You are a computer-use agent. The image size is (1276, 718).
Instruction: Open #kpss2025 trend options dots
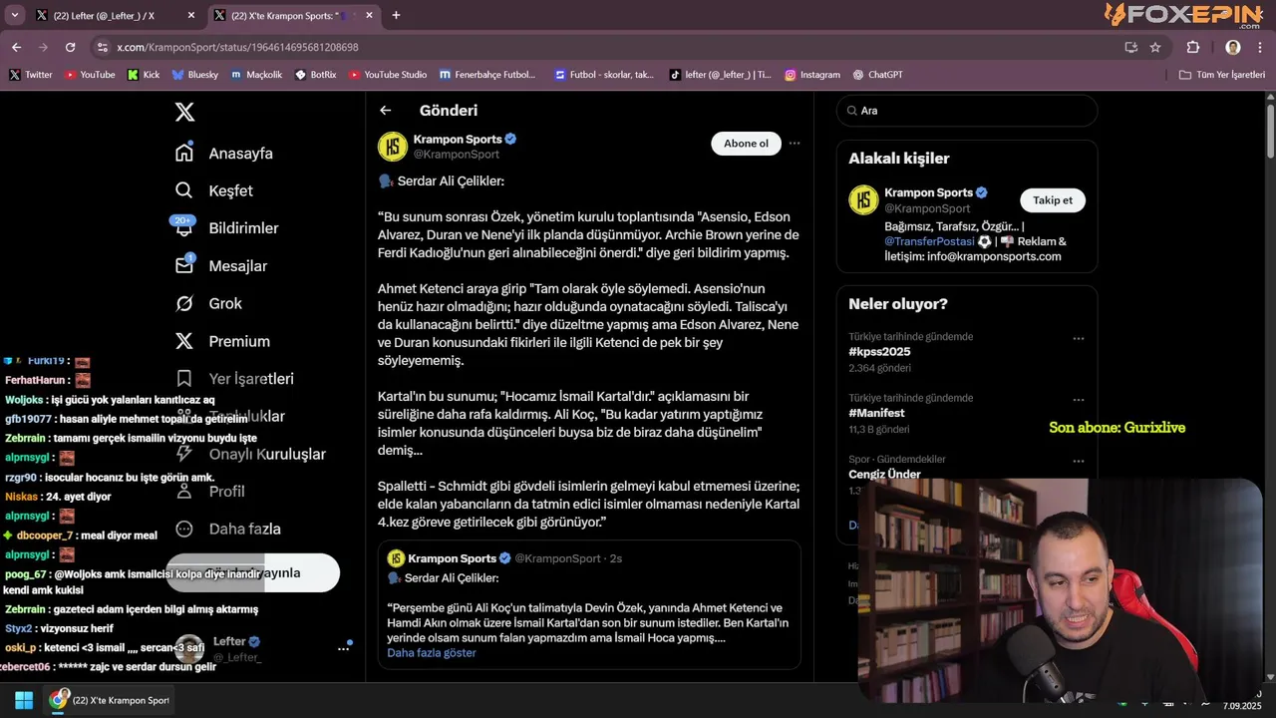pyautogui.click(x=1079, y=339)
